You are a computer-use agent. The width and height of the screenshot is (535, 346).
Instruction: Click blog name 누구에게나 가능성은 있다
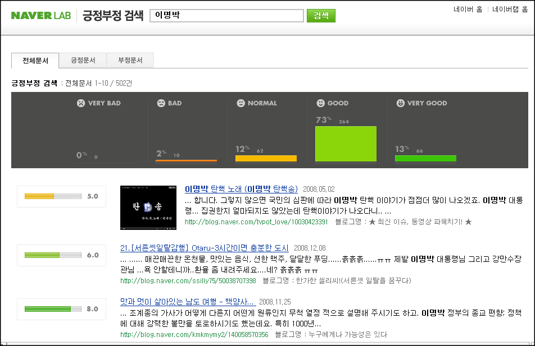[348, 334]
